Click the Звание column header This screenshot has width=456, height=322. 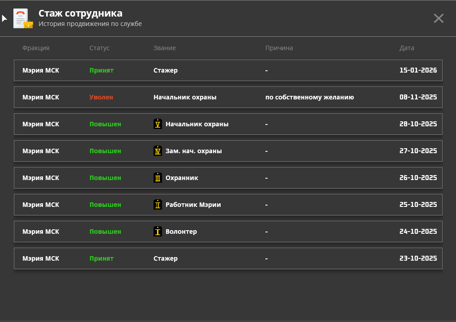(x=164, y=48)
